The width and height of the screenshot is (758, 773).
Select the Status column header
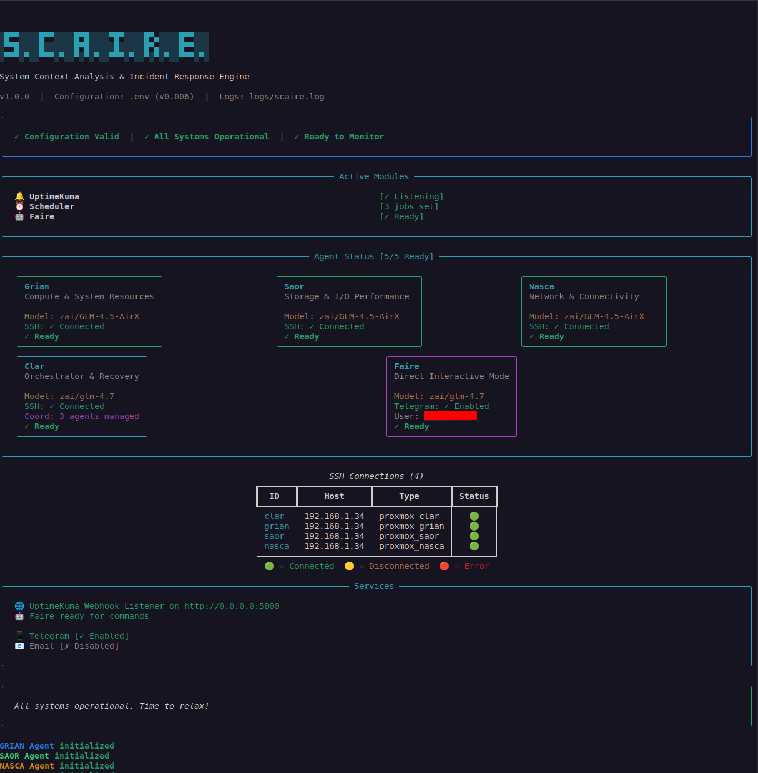pos(474,496)
